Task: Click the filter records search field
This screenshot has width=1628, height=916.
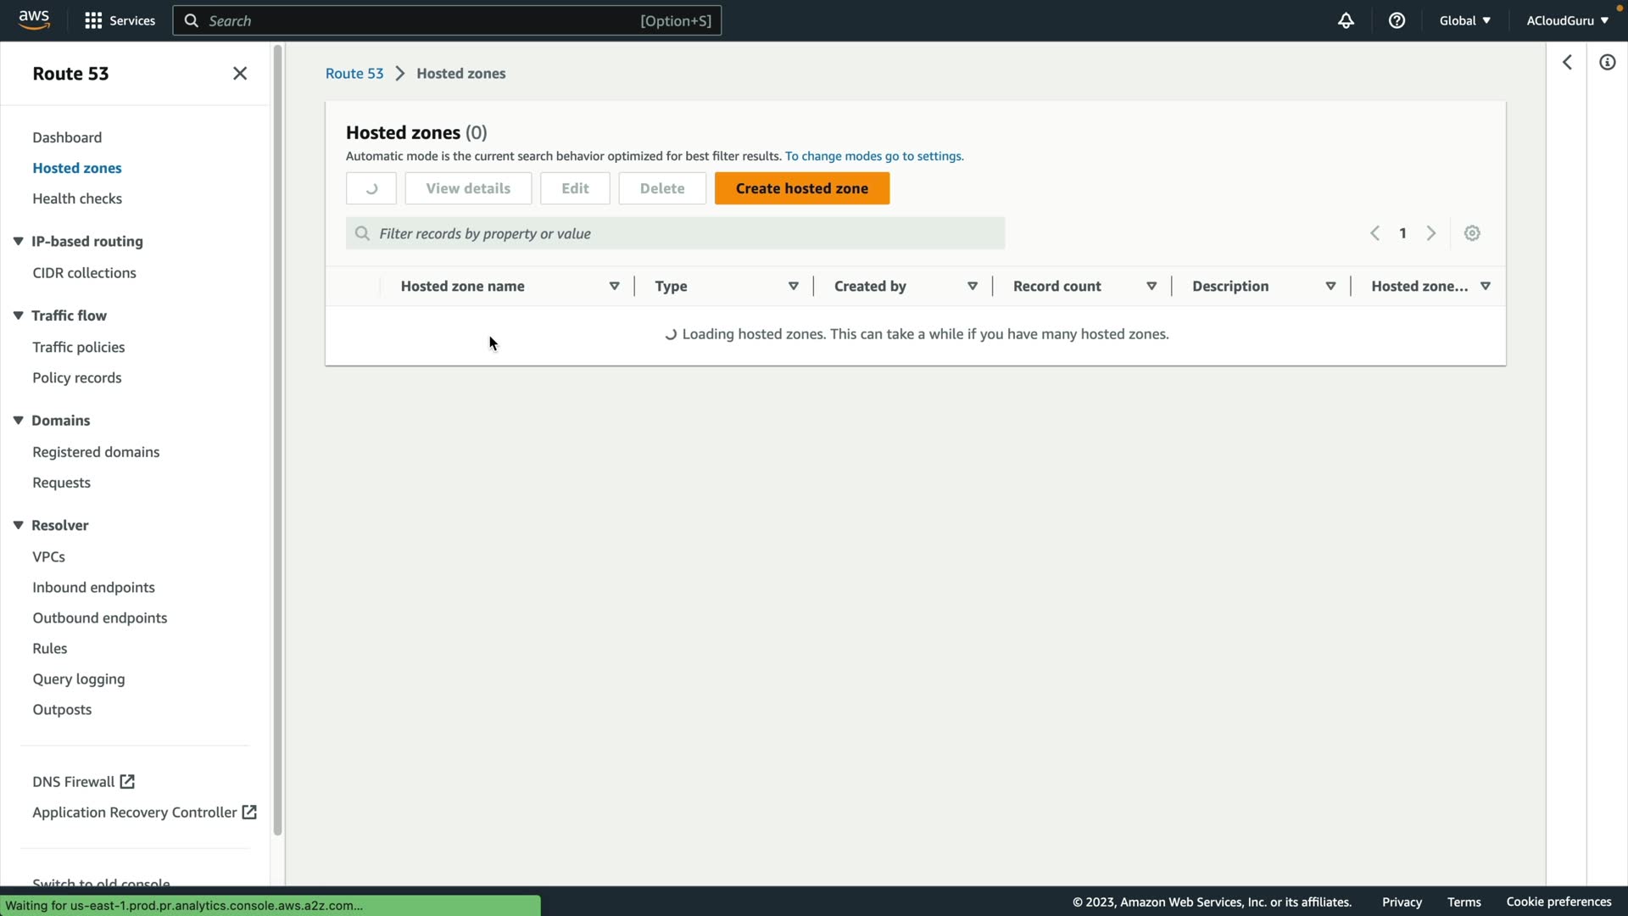Action: pos(675,233)
